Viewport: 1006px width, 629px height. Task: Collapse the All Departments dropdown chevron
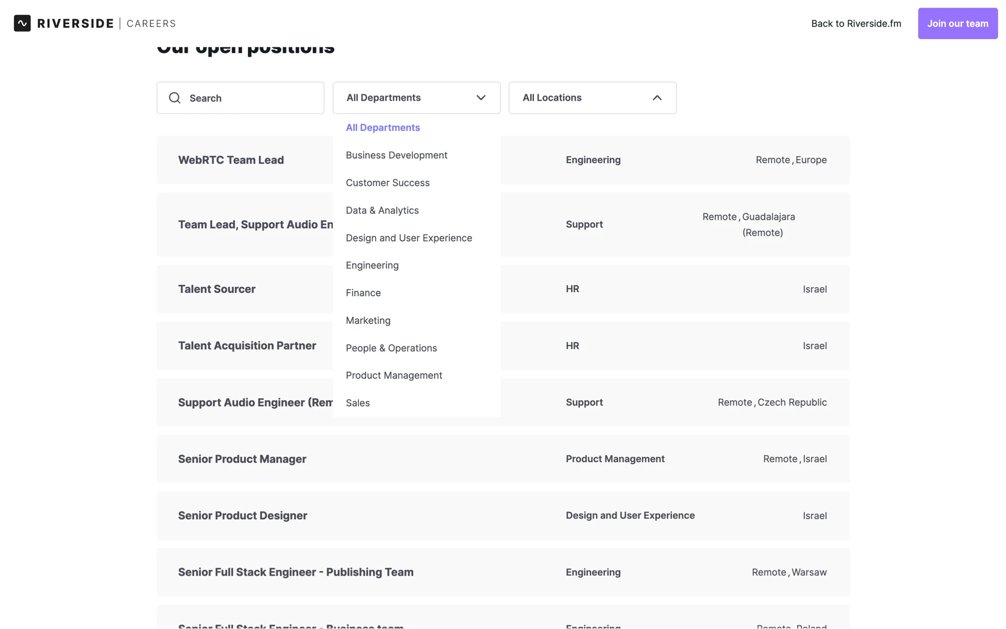point(480,98)
